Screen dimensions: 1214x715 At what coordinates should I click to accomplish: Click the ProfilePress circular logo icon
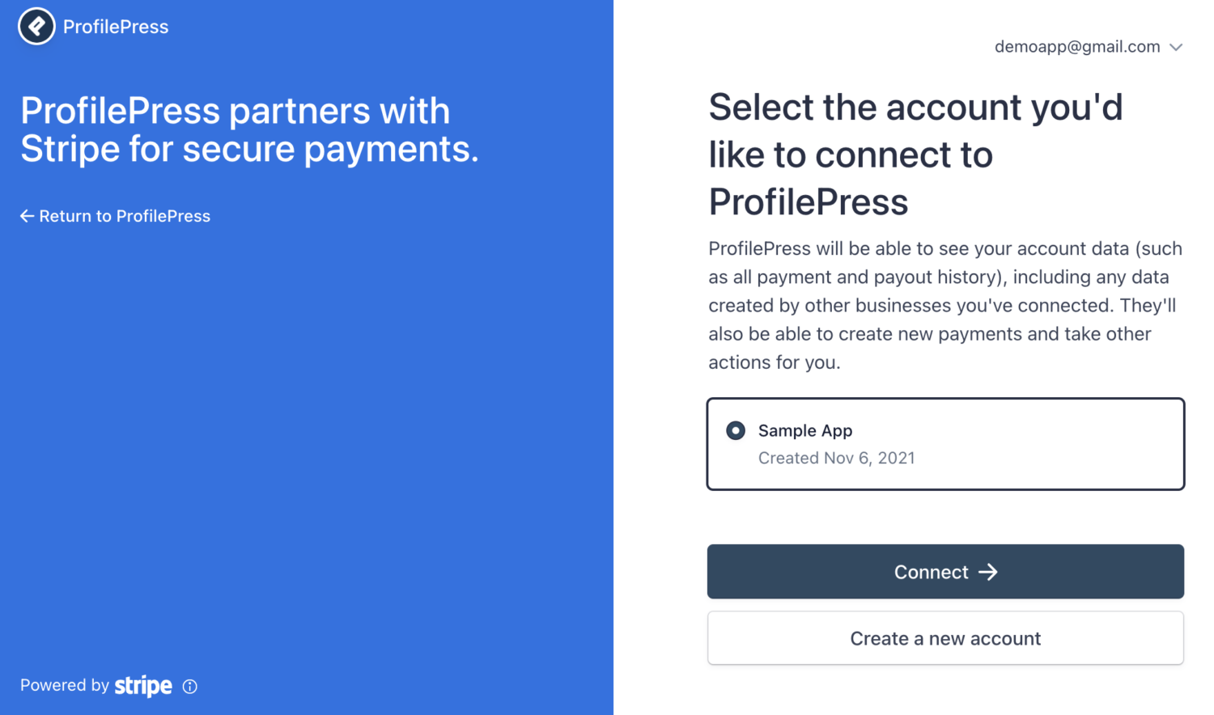[36, 26]
